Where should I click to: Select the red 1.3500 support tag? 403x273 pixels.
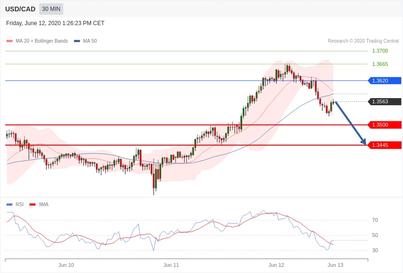tap(385, 125)
